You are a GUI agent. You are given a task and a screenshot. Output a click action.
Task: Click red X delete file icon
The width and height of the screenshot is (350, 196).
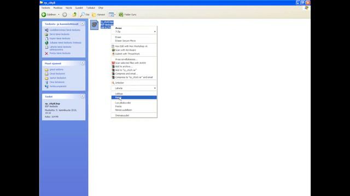point(46,53)
